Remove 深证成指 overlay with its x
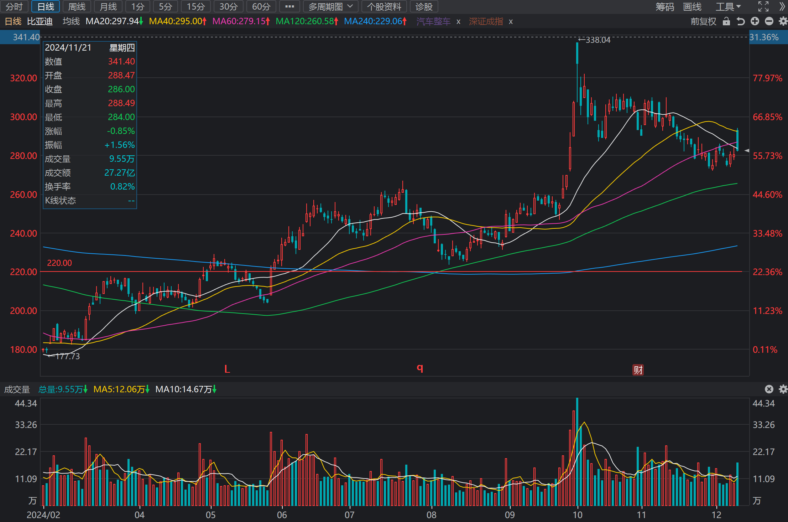788x522 pixels. coord(511,22)
